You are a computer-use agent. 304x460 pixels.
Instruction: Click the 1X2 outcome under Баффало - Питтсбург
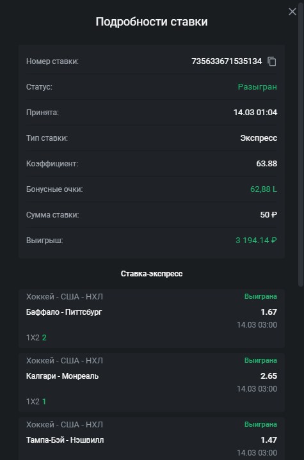coord(36,338)
